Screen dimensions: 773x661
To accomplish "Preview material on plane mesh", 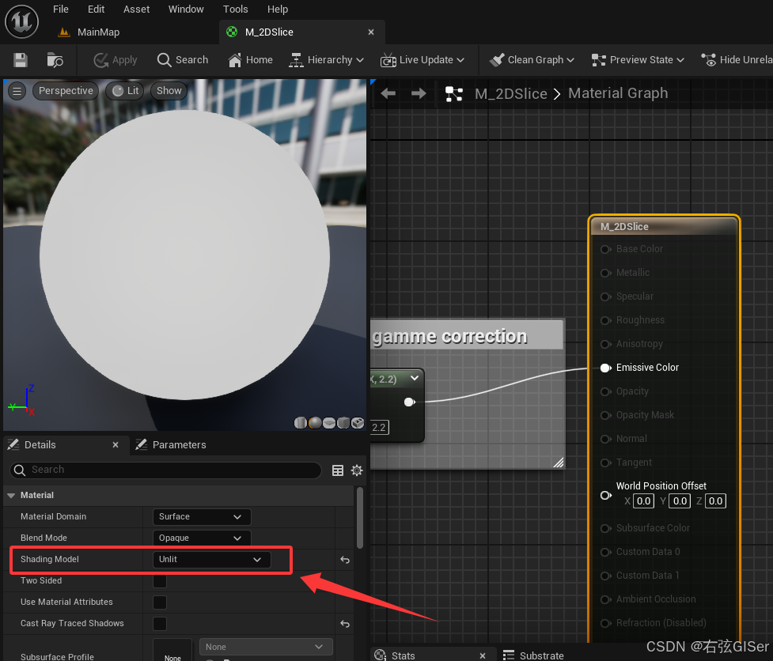I will click(329, 422).
